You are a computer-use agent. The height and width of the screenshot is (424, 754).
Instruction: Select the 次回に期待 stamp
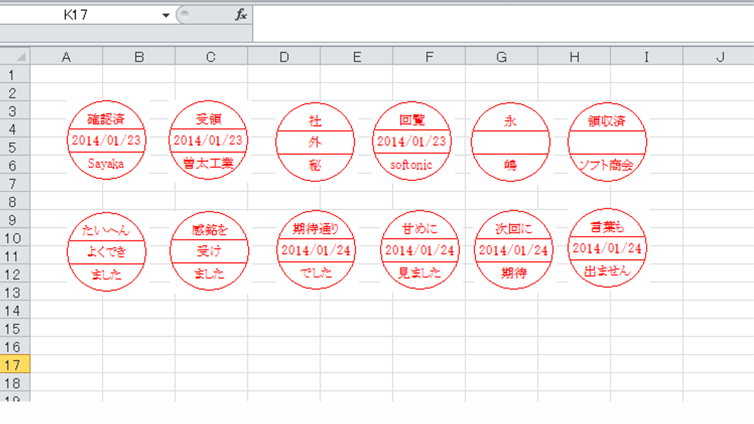[514, 250]
